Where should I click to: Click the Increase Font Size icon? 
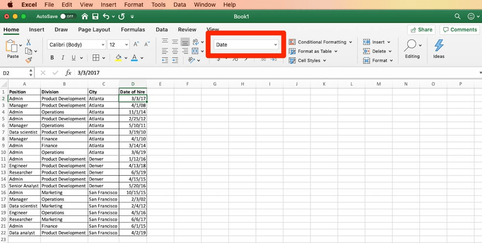(136, 44)
